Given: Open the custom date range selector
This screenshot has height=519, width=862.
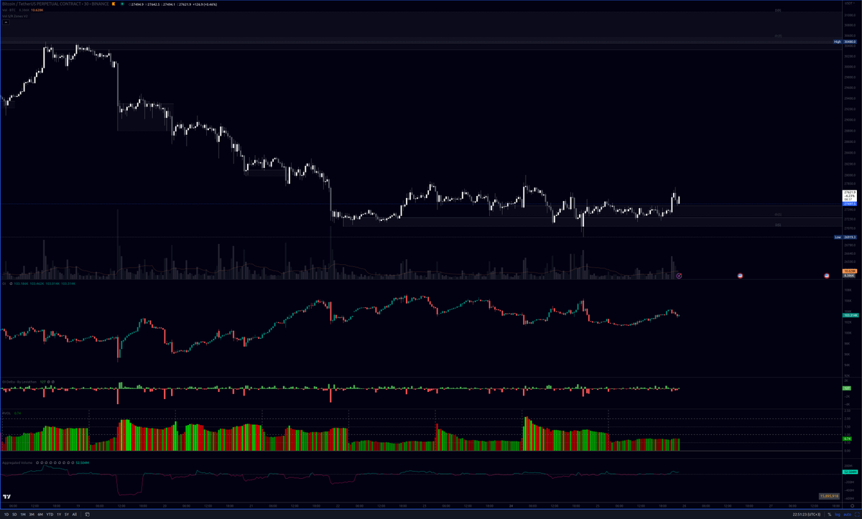Looking at the screenshot, I should tap(88, 515).
